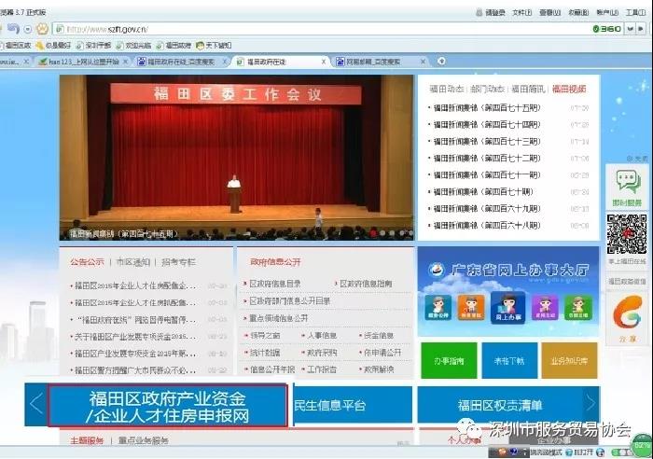Click the 掌上福田在线 QR code

pyautogui.click(x=627, y=234)
